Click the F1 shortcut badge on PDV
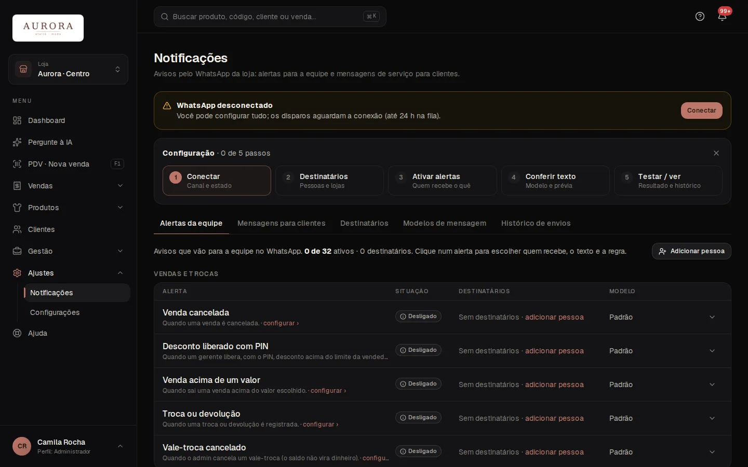The height and width of the screenshot is (467, 748). click(117, 164)
